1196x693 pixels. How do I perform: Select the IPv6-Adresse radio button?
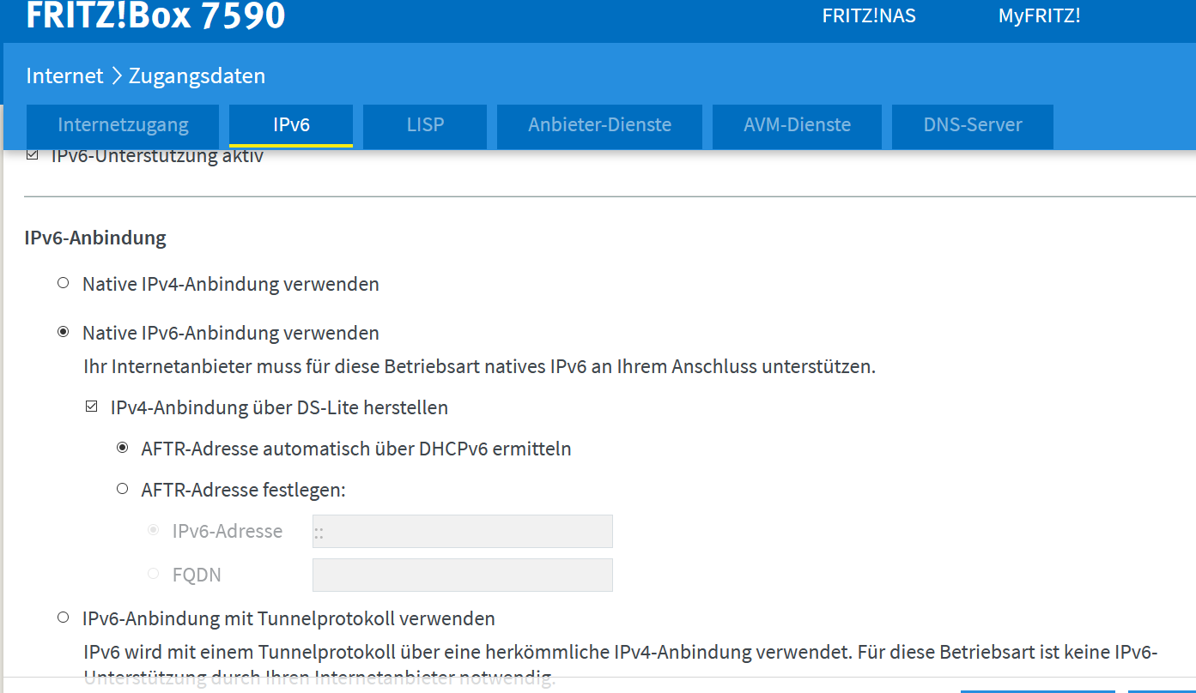click(154, 530)
